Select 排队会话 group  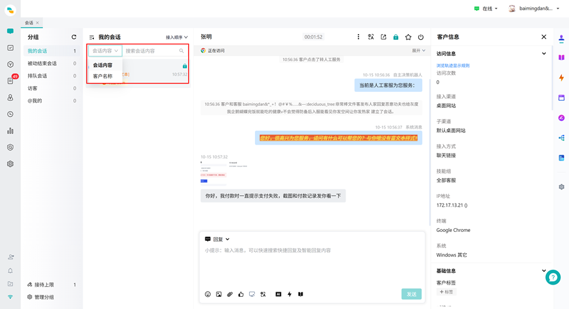point(51,76)
